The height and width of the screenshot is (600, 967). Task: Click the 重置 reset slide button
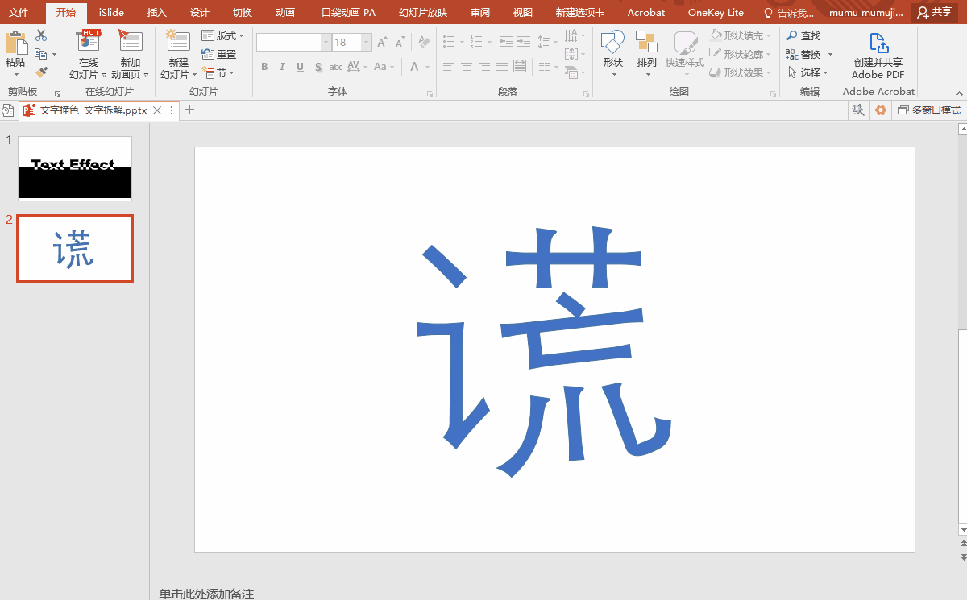[x=219, y=54]
